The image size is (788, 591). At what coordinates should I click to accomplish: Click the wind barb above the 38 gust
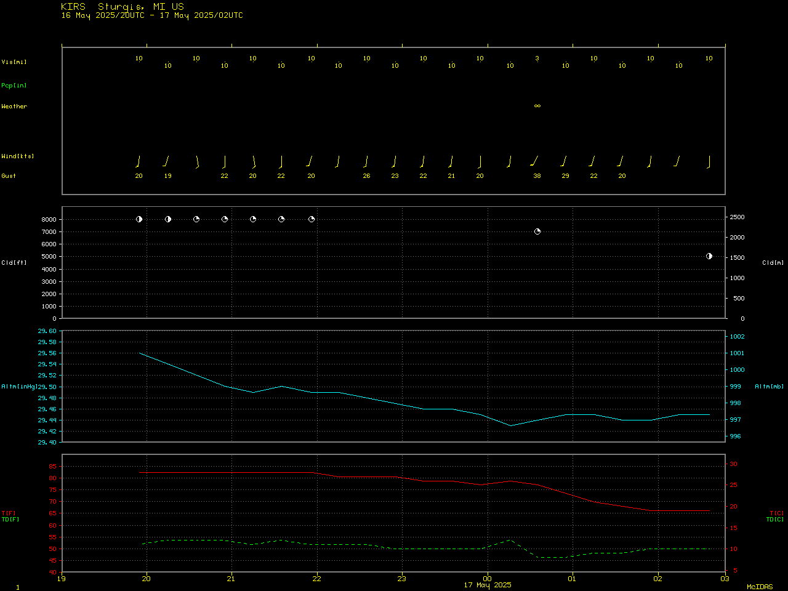(534, 161)
